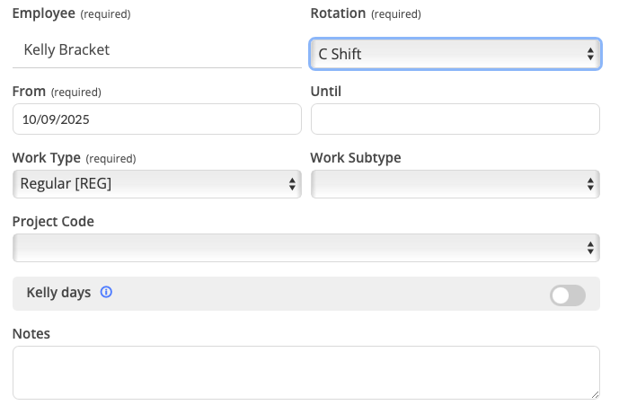Expand the Work Type dropdown
The width and height of the screenshot is (619, 414).
156,184
